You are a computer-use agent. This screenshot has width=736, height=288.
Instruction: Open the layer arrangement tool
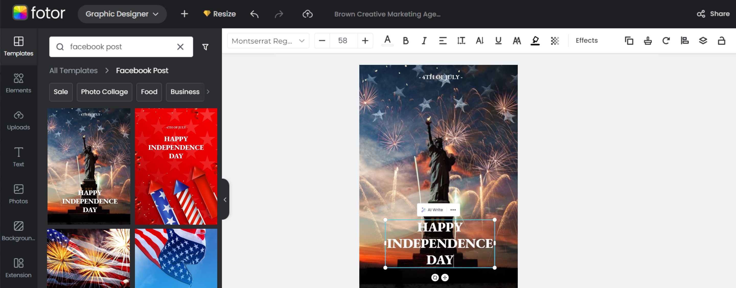[703, 41]
